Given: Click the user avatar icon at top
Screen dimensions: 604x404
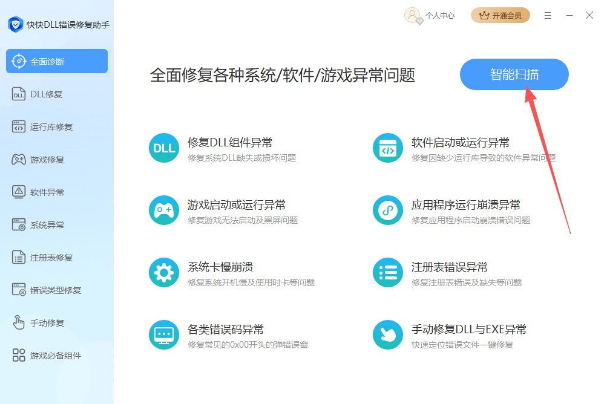Looking at the screenshot, I should (x=413, y=16).
